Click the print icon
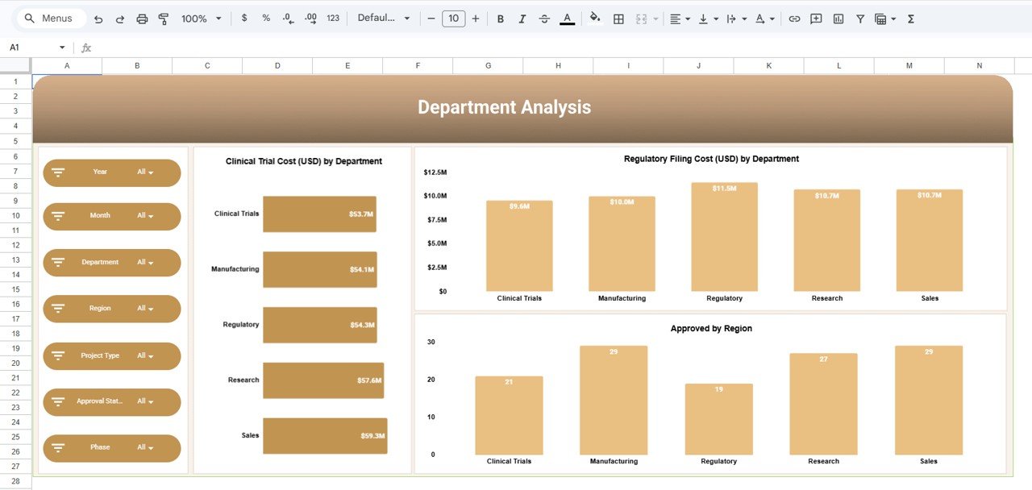 pos(143,18)
